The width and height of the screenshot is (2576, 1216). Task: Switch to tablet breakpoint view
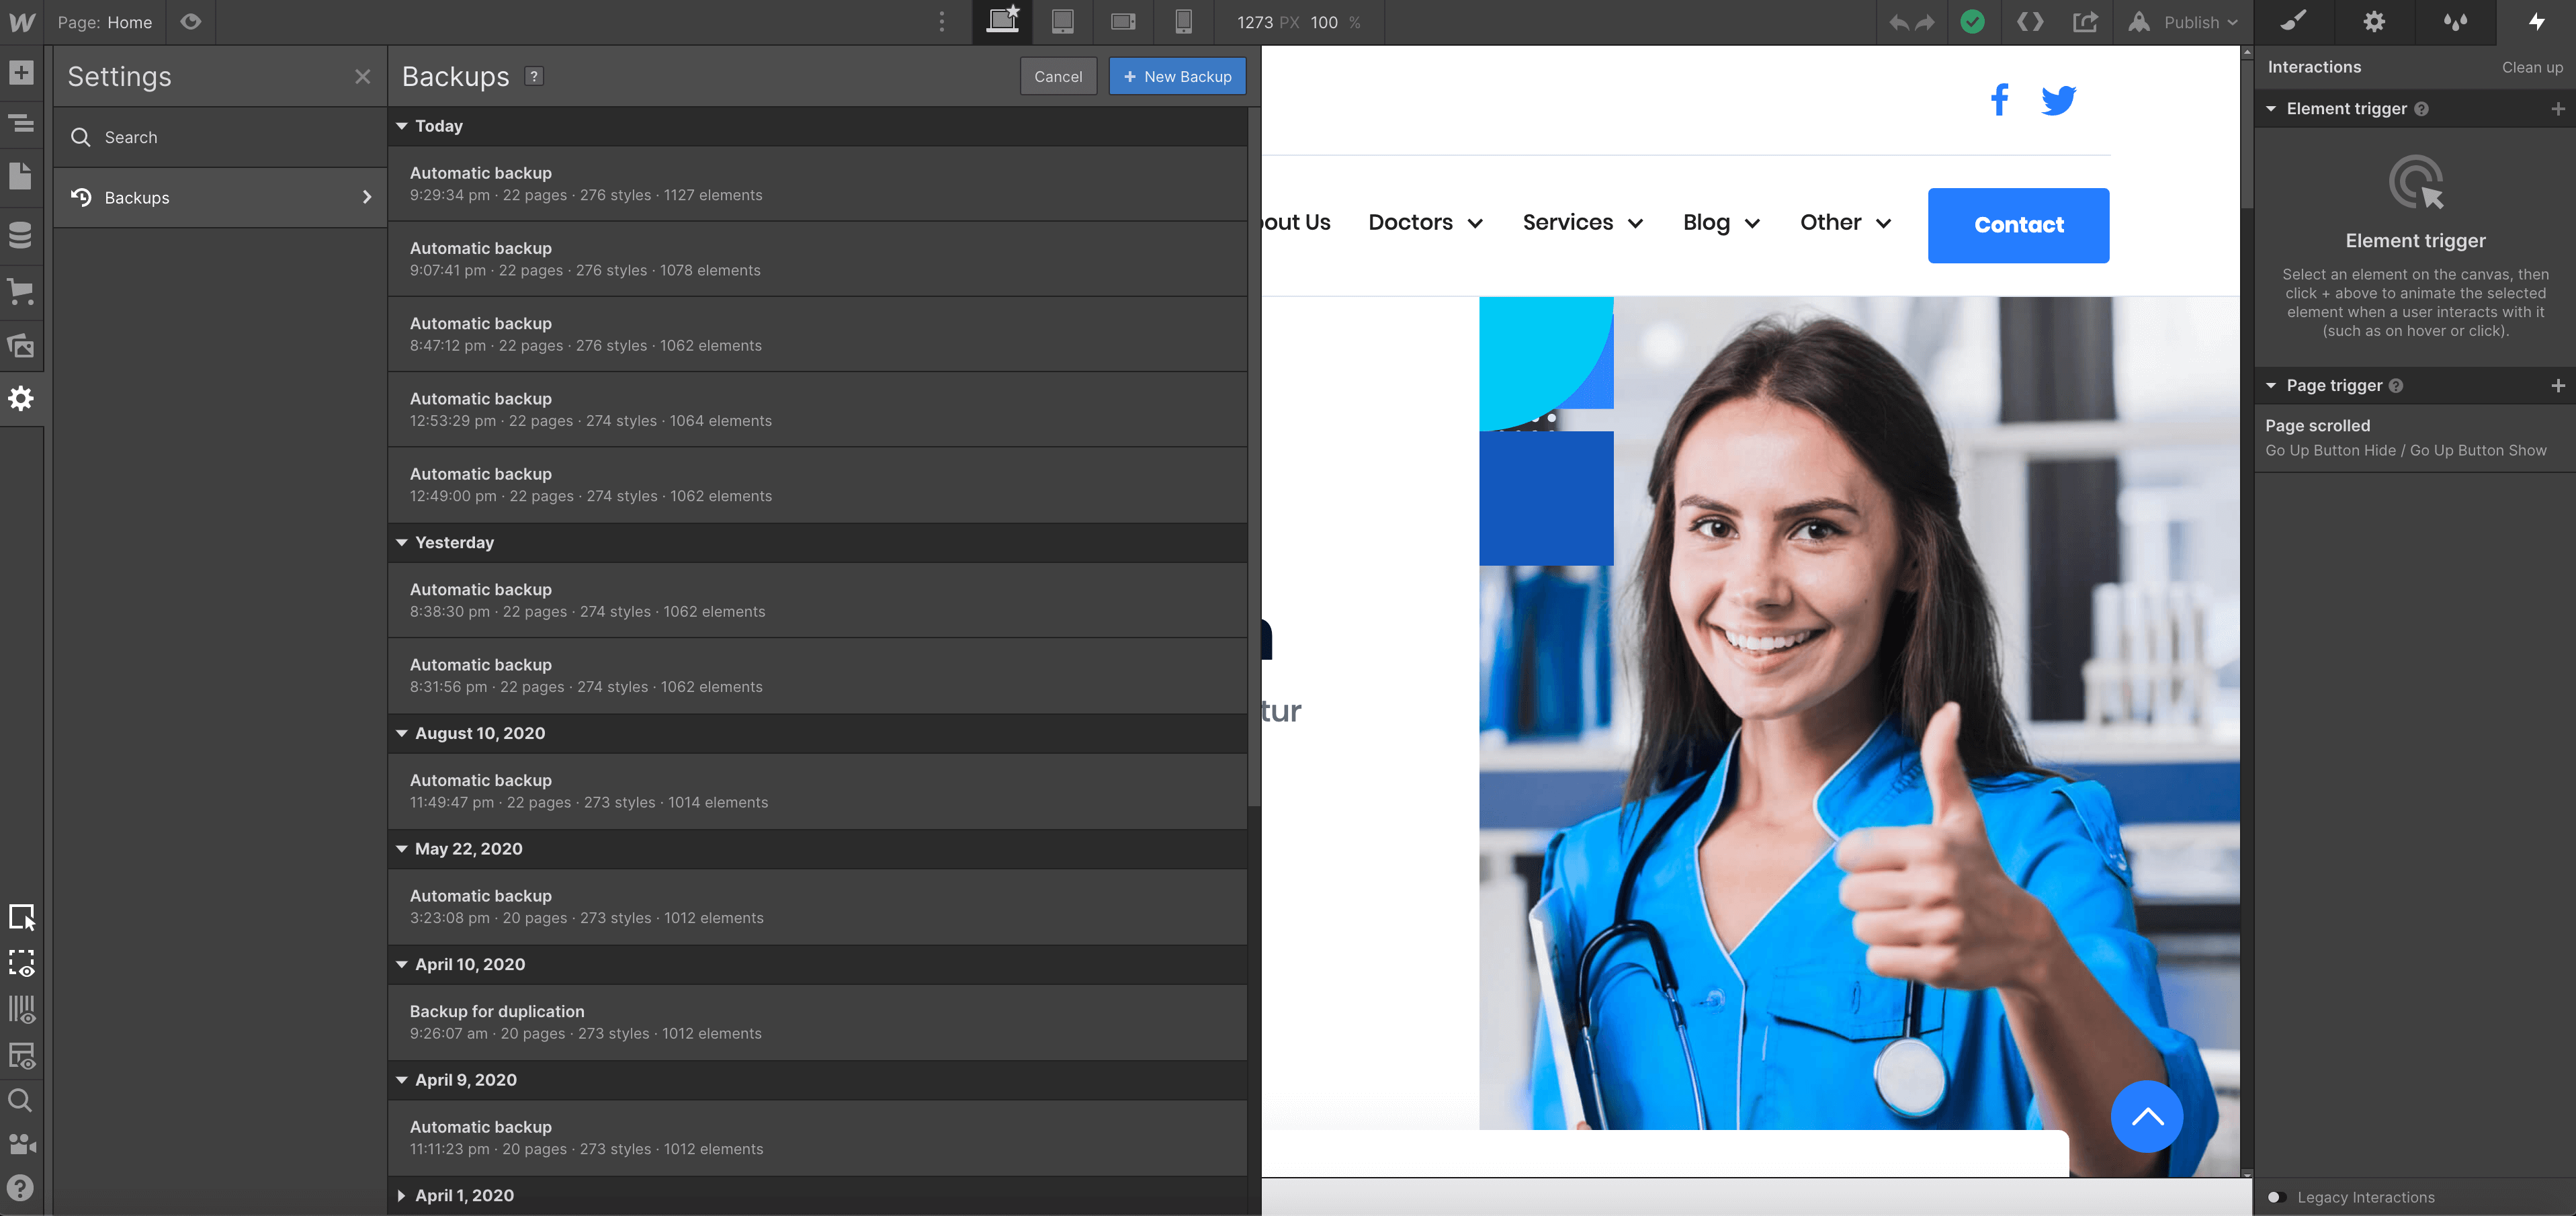coord(1062,22)
